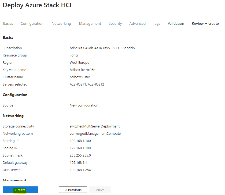225x195 pixels.
Task: Click the Default gateway label
Action: click(x=15, y=163)
